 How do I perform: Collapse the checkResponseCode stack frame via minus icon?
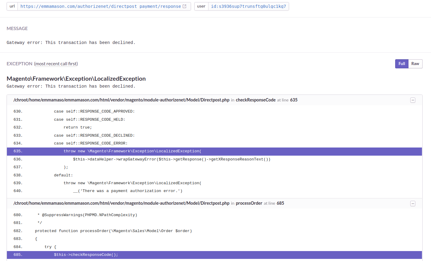coord(413,100)
